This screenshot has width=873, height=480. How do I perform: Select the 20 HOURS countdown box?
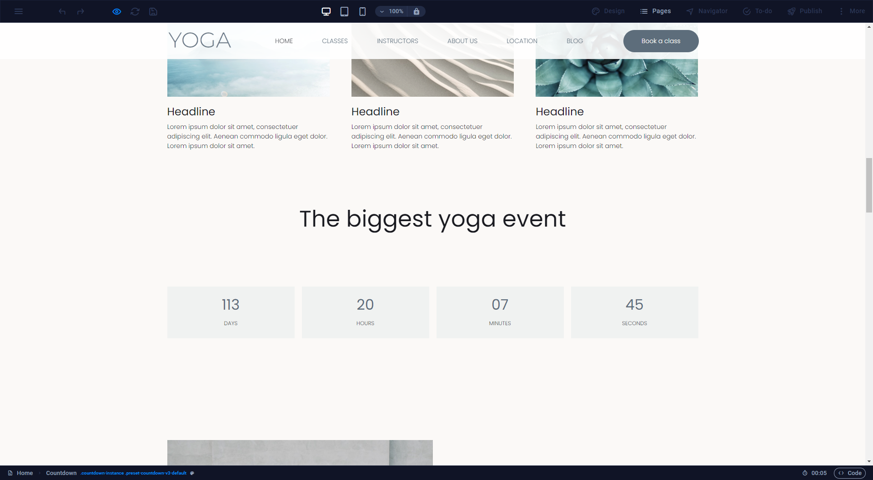[366, 312]
